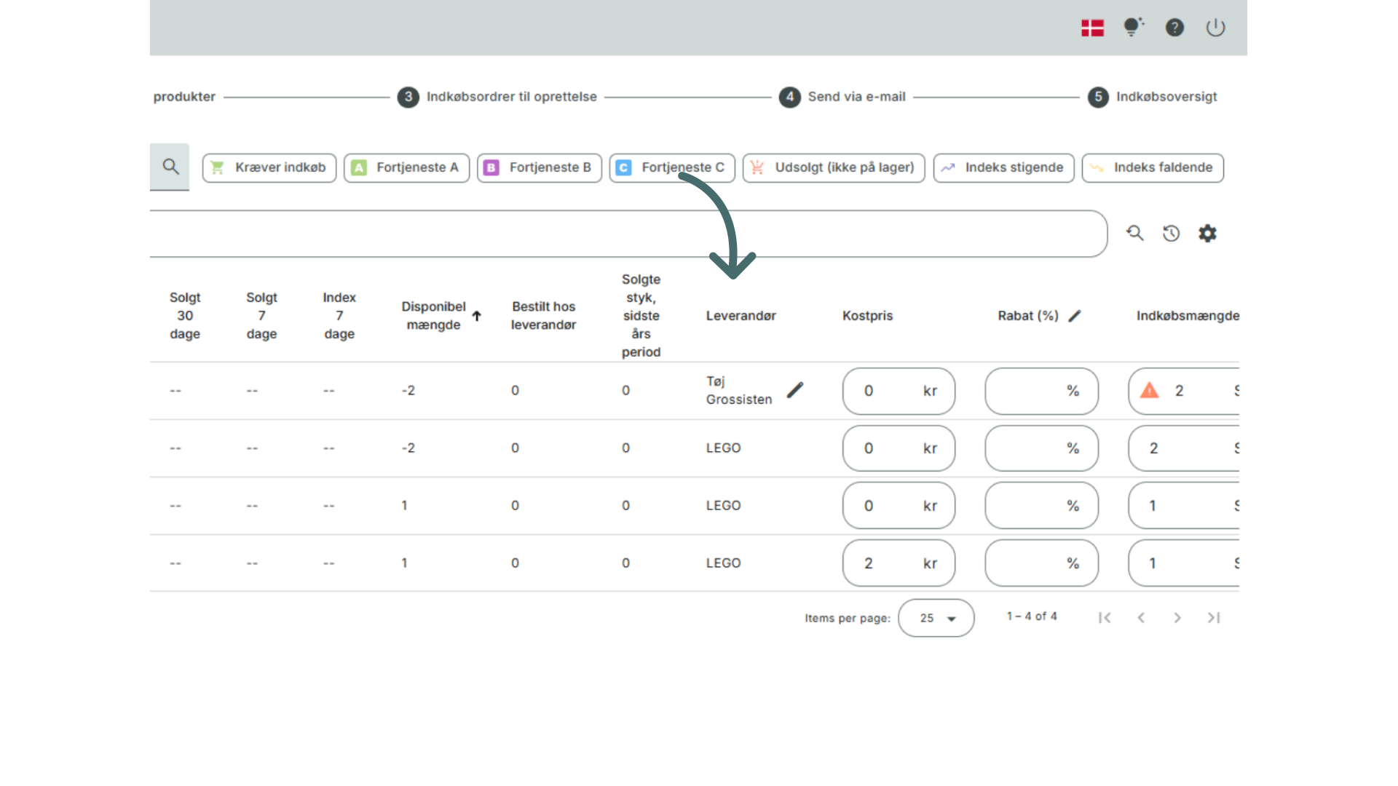Jump to last page arrow
The width and height of the screenshot is (1398, 786).
(x=1214, y=618)
